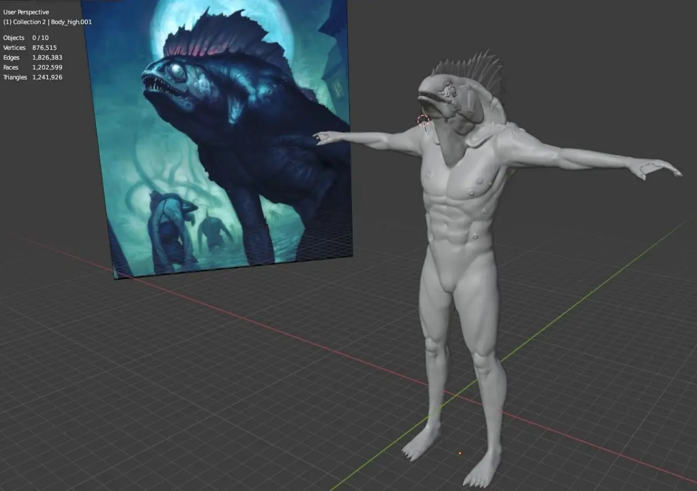Click the "Faces 1,202,599" statistic
The height and width of the screenshot is (491, 697).
pyautogui.click(x=33, y=67)
